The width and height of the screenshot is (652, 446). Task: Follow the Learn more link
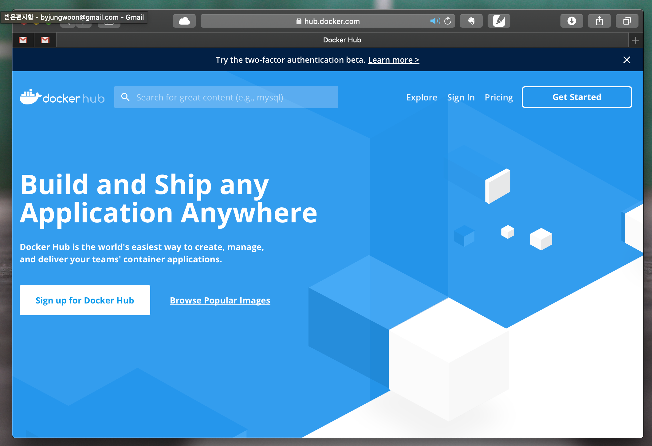[x=393, y=60]
